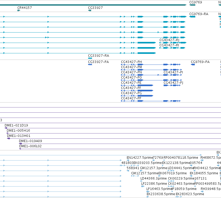Select the CG43427-PE protein label
Screen dimensions: 221x198
pos(131,83)
